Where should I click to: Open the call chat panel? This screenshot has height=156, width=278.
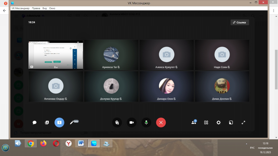click(34, 122)
